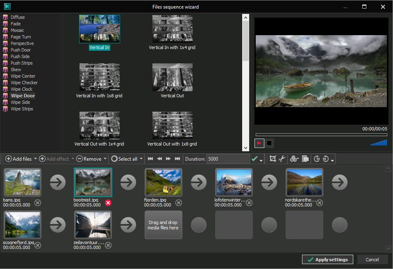Remove bootmist.jpg using red X icon
393x269 pixels.
(108, 203)
